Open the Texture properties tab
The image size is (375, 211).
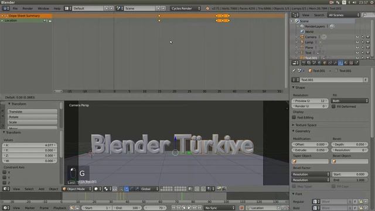(x=351, y=63)
